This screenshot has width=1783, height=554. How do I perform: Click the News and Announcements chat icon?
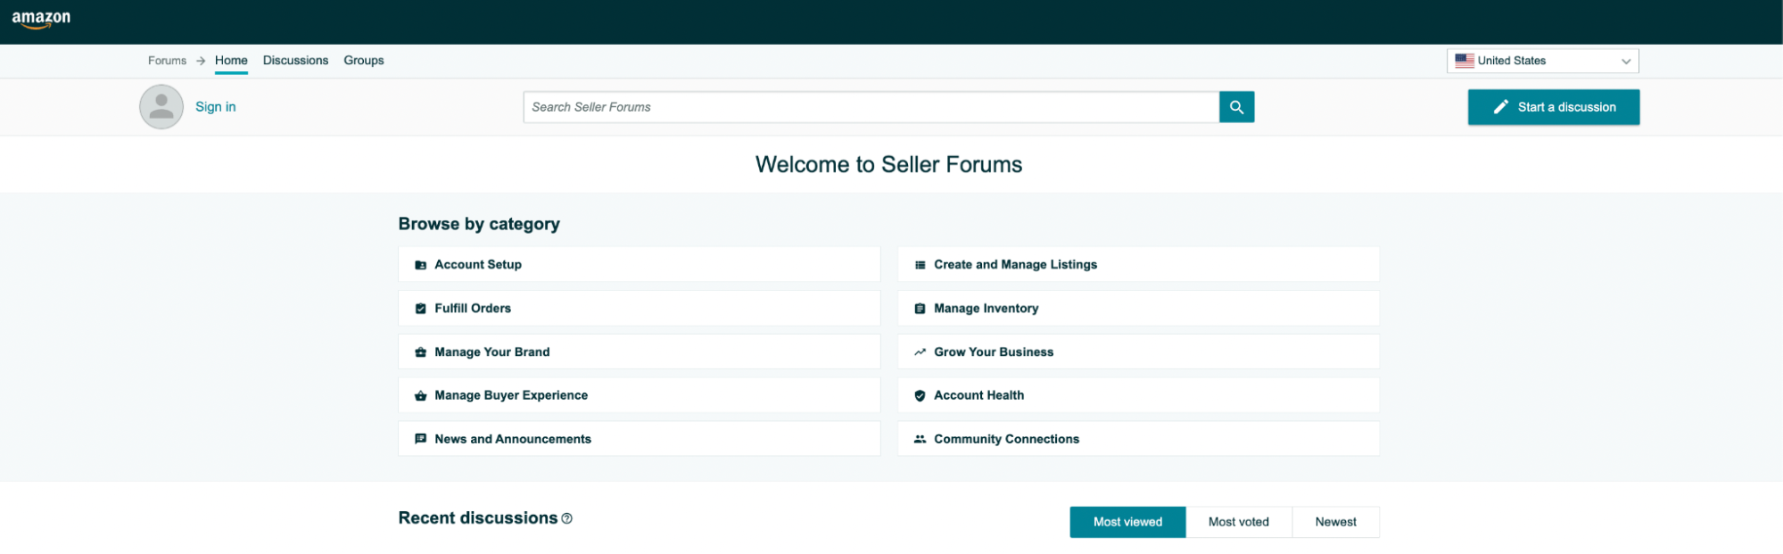[420, 439]
